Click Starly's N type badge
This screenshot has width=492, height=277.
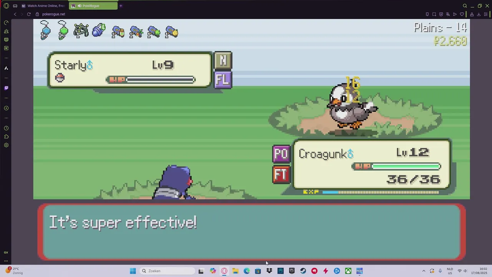click(x=223, y=60)
